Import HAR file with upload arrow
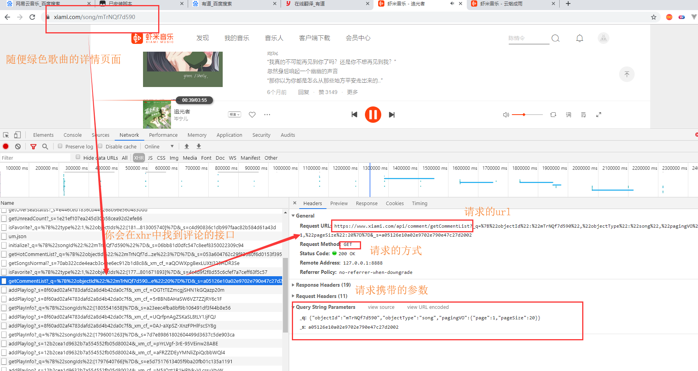The height and width of the screenshot is (371, 698). (187, 146)
